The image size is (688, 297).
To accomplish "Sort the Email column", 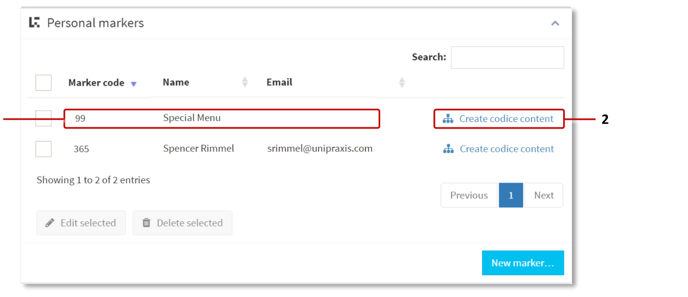I will [x=401, y=83].
